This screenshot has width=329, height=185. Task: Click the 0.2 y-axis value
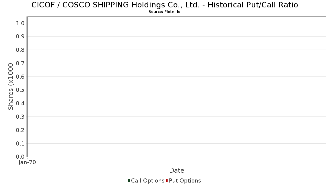point(21,130)
